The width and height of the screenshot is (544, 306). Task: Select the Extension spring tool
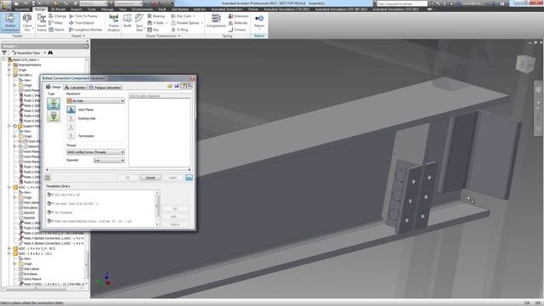[238, 16]
